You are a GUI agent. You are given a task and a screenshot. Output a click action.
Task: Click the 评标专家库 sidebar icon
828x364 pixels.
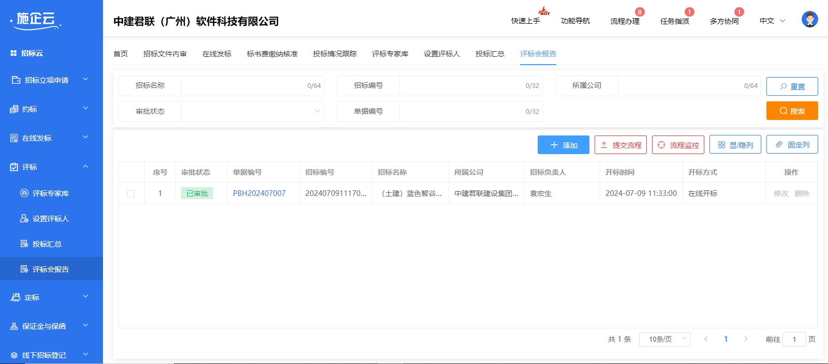[x=24, y=193]
